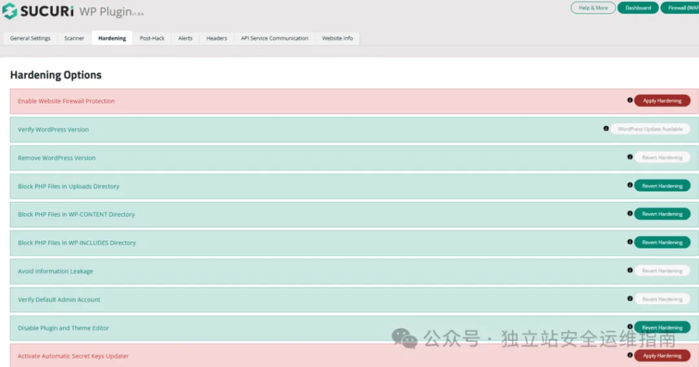Apply Hardening for Automatic Secret Keys Updater

(662, 355)
